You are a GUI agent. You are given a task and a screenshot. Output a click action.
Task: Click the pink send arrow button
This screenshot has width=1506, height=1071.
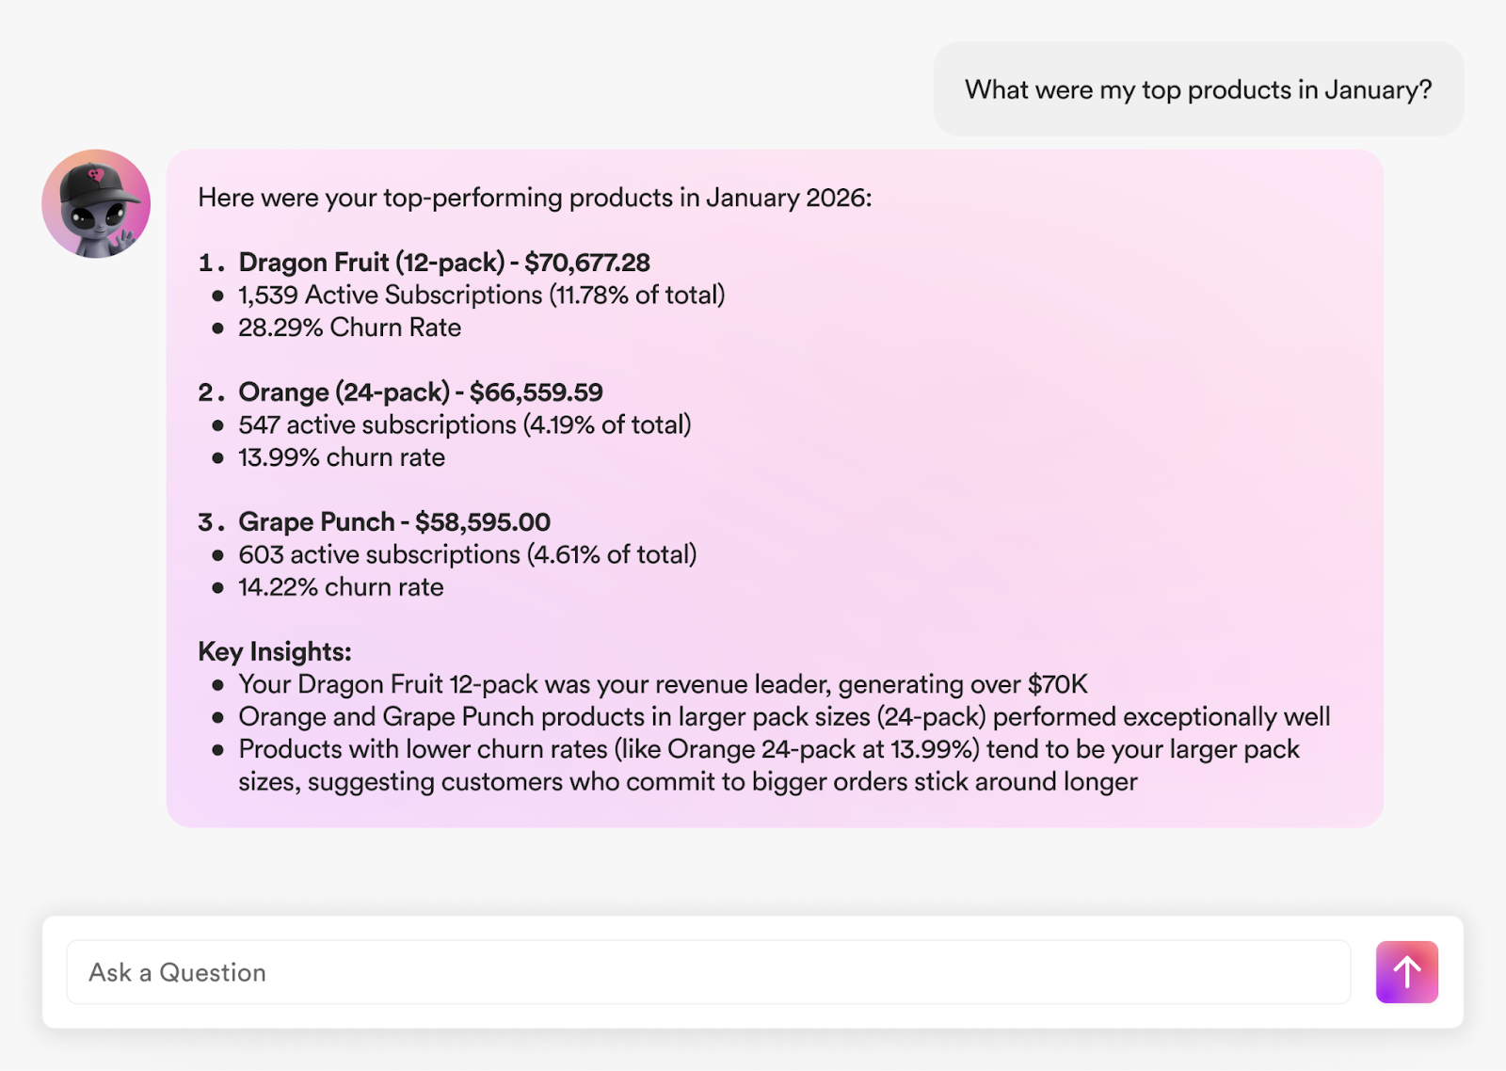tap(1406, 971)
